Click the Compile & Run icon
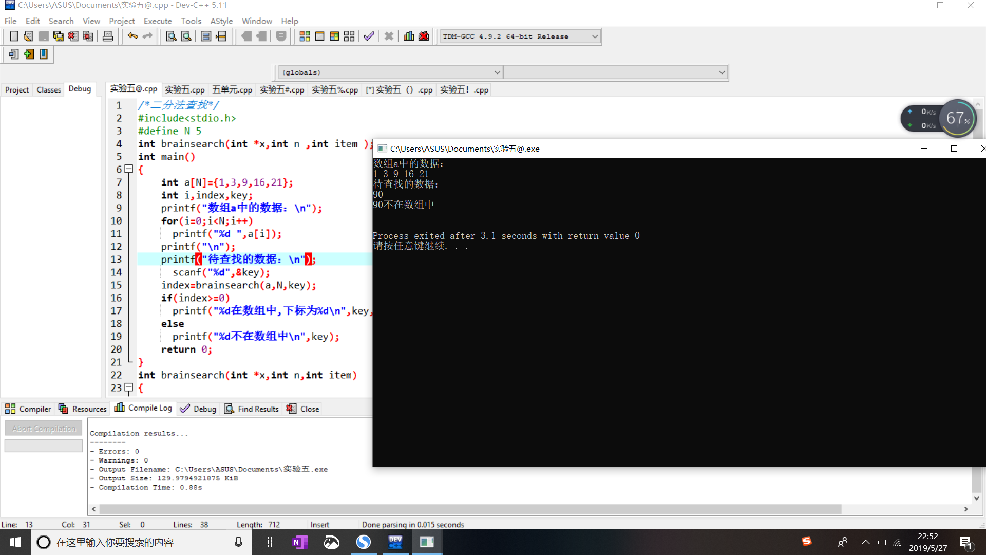The width and height of the screenshot is (986, 555). [334, 36]
